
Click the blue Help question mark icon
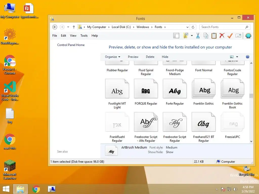247,57
